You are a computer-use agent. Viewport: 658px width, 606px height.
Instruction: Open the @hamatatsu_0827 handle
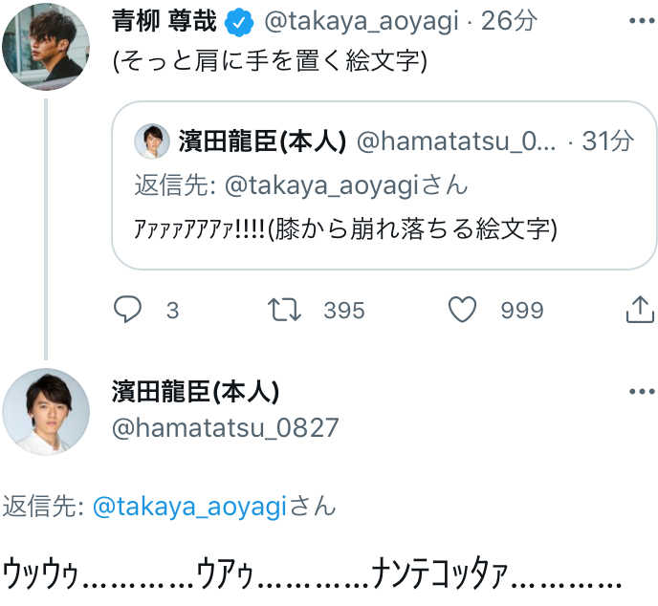(226, 427)
